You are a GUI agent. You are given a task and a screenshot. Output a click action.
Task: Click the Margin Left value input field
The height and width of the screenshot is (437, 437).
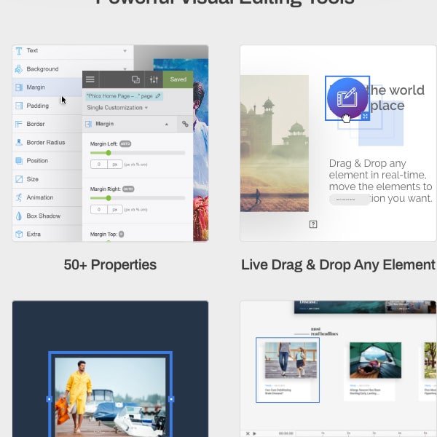99,165
